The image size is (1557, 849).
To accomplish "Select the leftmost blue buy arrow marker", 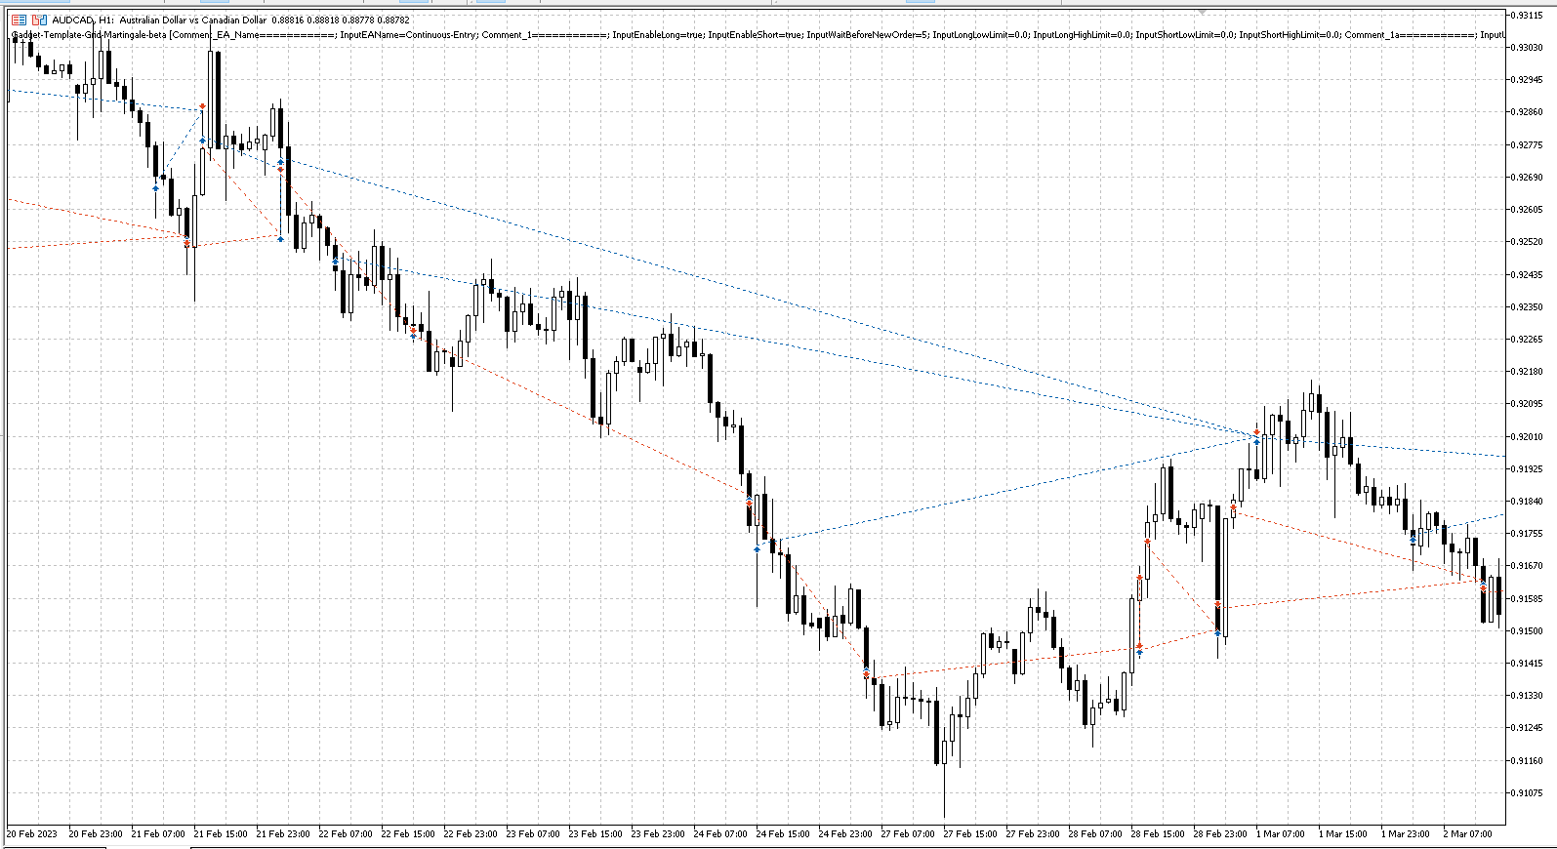I will click(155, 188).
